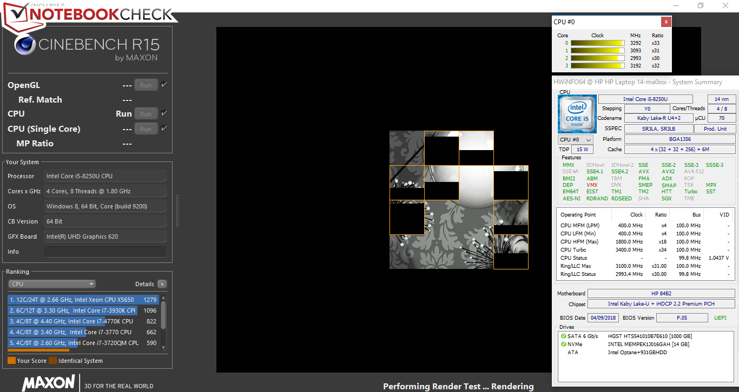Click the 'UEFI' label
The width and height of the screenshot is (739, 392).
coord(721,318)
